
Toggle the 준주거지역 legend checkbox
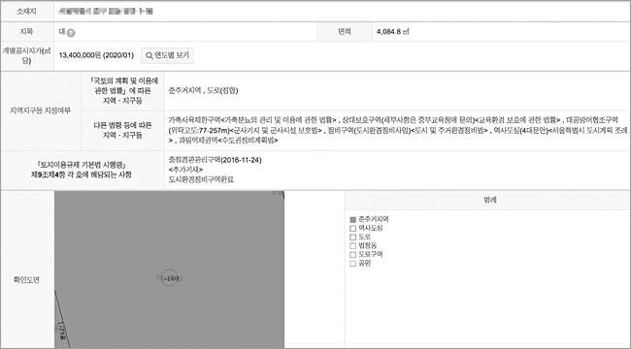pyautogui.click(x=353, y=219)
